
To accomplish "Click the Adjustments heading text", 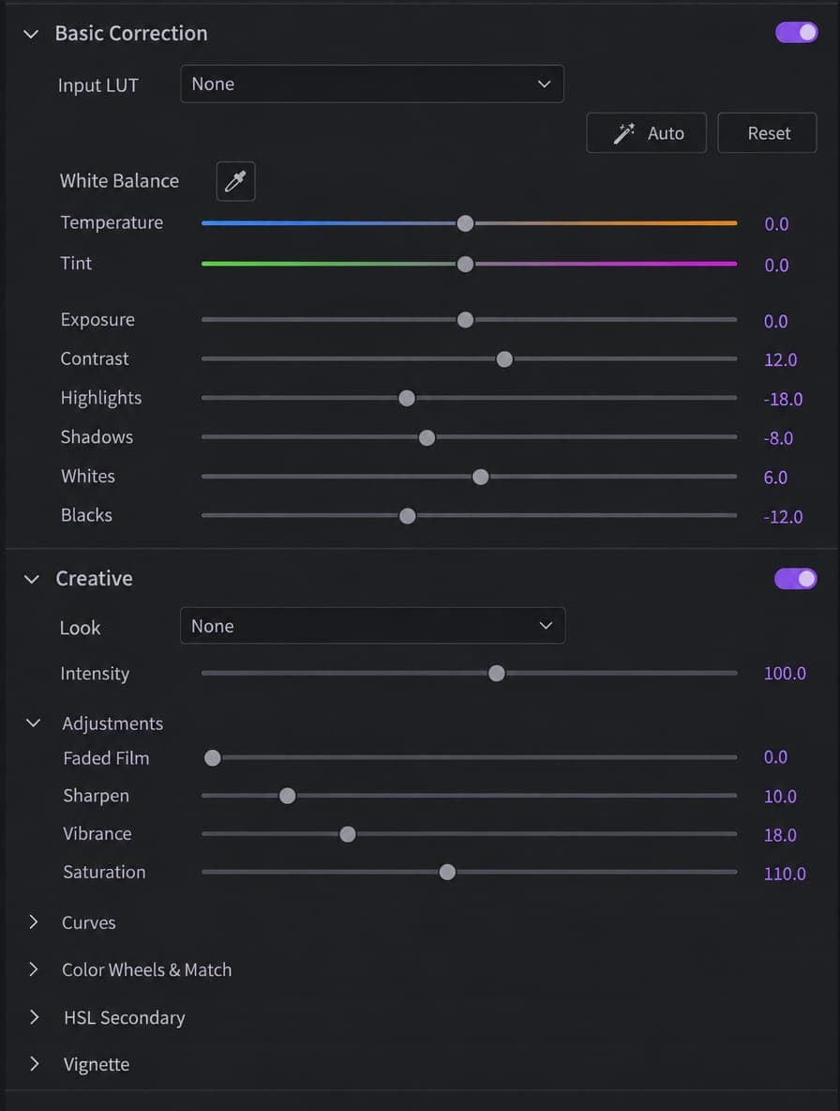I will coord(112,723).
